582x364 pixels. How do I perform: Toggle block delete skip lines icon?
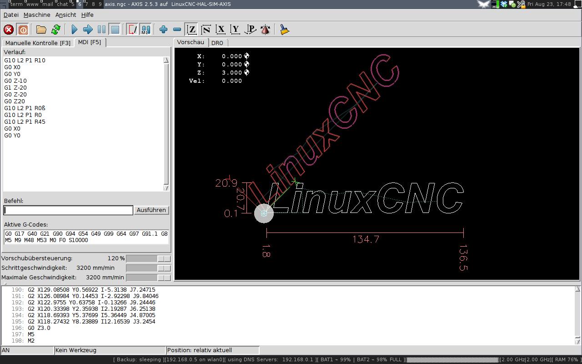point(132,30)
